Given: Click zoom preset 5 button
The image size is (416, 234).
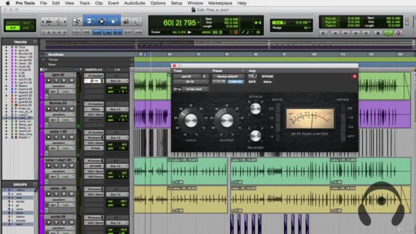Looking at the screenshot, I should pyautogui.click(x=64, y=32).
